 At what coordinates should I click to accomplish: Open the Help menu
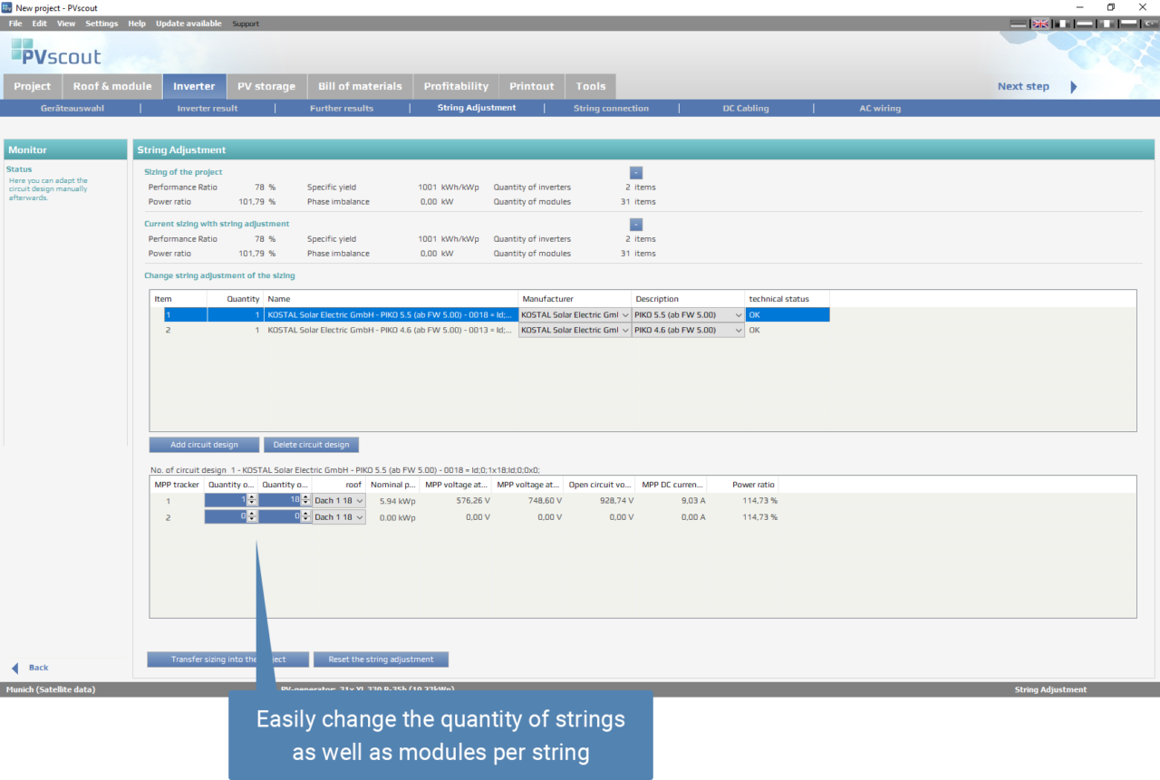coord(137,24)
